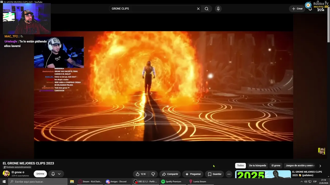Click the magnifying glass search button
This screenshot has width=330, height=185.
[x=207, y=9]
